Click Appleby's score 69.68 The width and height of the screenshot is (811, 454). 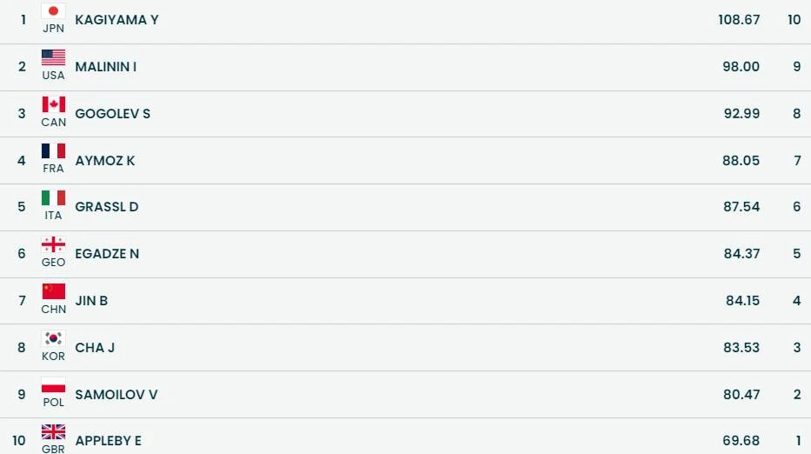[741, 441]
